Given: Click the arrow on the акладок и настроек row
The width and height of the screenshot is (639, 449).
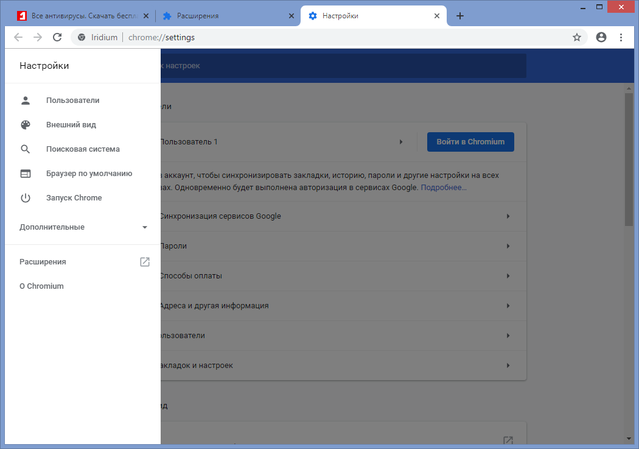Looking at the screenshot, I should [508, 366].
